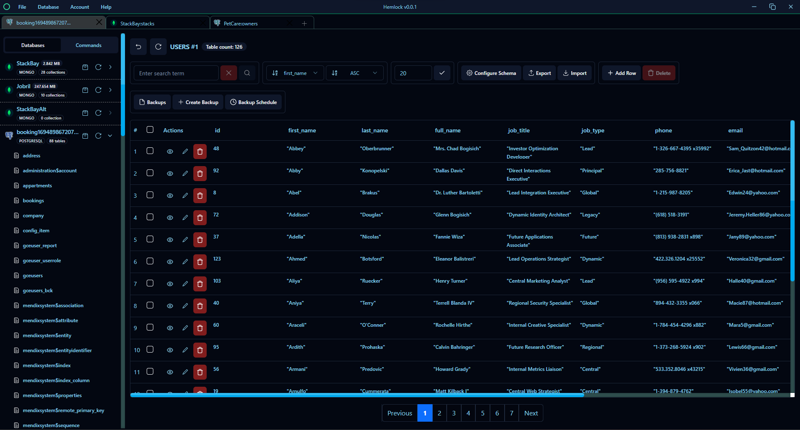Viewport: 800px width, 430px height.
Task: Open the ASC sort order dropdown
Action: pyautogui.click(x=355, y=73)
